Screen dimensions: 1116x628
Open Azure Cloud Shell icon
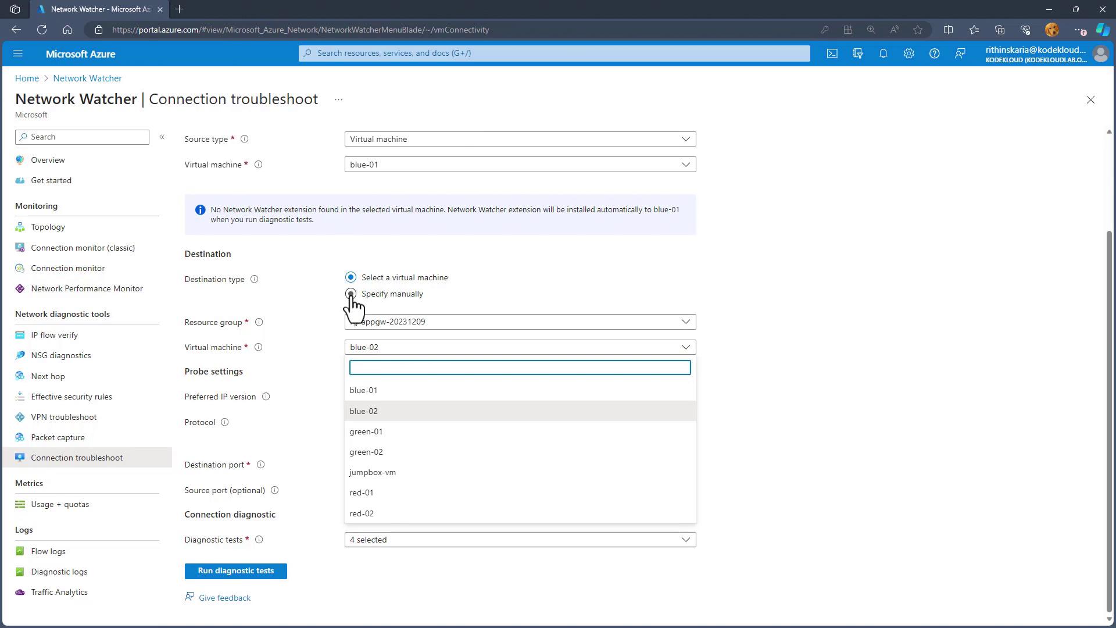click(x=832, y=53)
